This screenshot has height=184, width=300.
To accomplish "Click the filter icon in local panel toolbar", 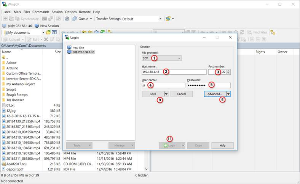I will [54, 32].
